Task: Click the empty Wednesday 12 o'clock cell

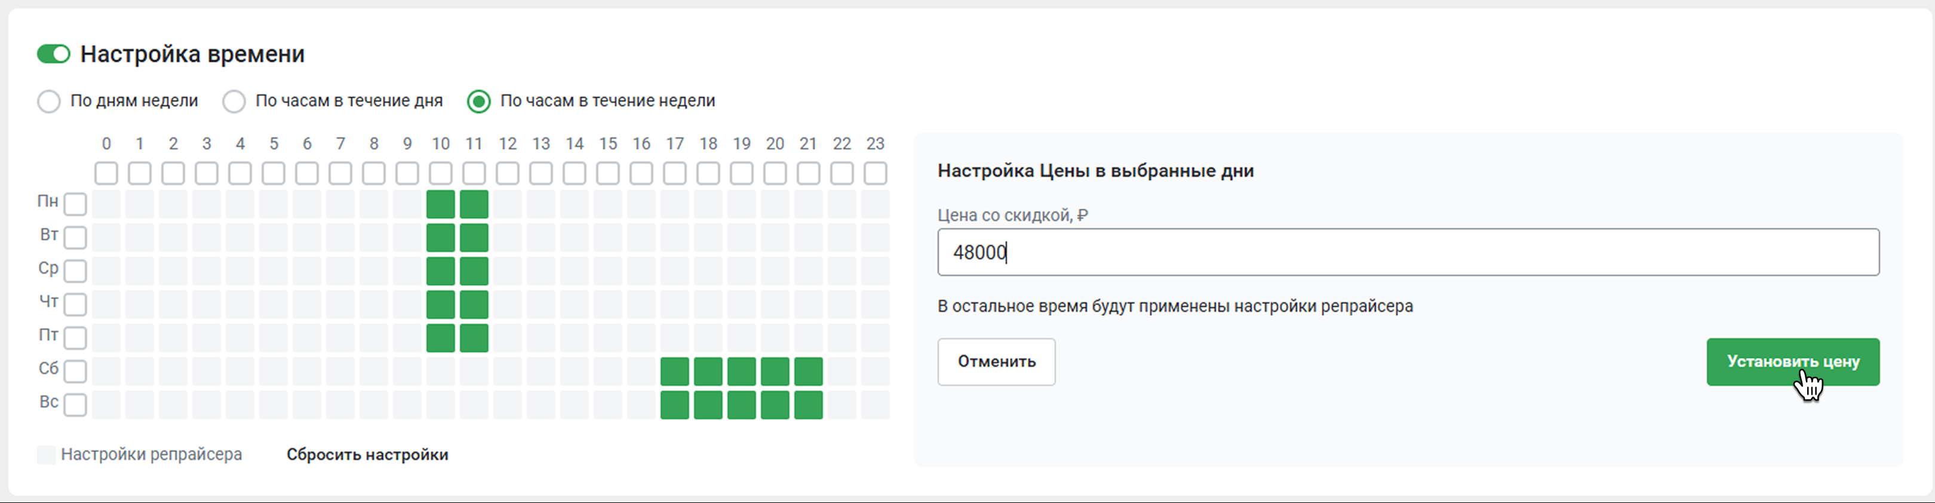Action: [508, 271]
